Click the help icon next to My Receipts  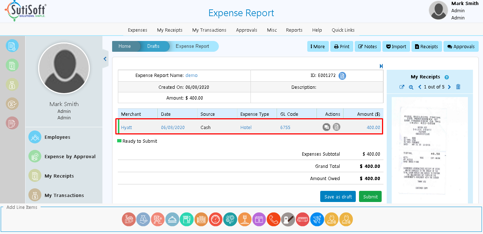pyautogui.click(x=447, y=77)
